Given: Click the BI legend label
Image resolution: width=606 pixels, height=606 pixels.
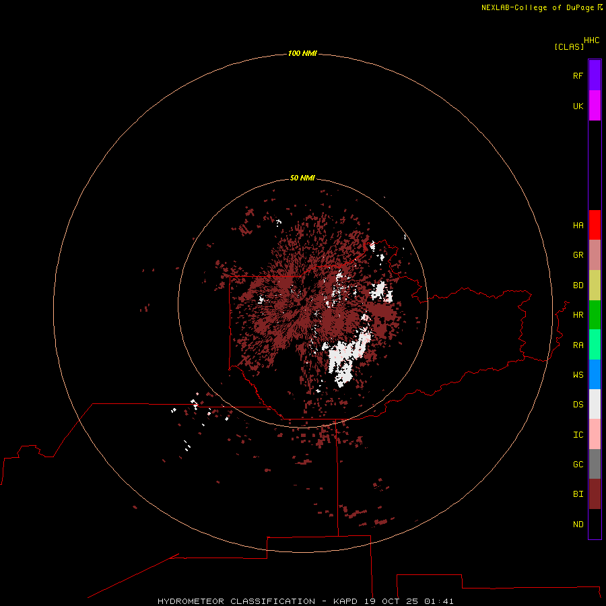Looking at the screenshot, I should click(578, 494).
